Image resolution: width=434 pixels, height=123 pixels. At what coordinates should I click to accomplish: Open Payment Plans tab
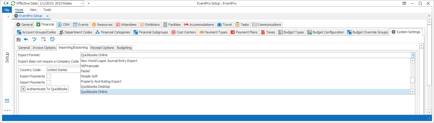(x=244, y=32)
